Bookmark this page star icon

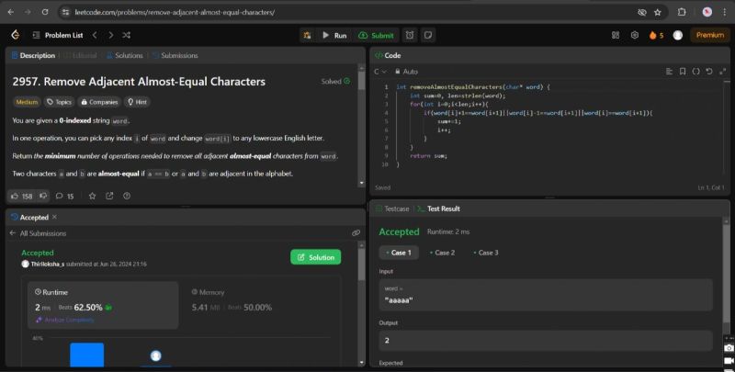click(x=658, y=12)
